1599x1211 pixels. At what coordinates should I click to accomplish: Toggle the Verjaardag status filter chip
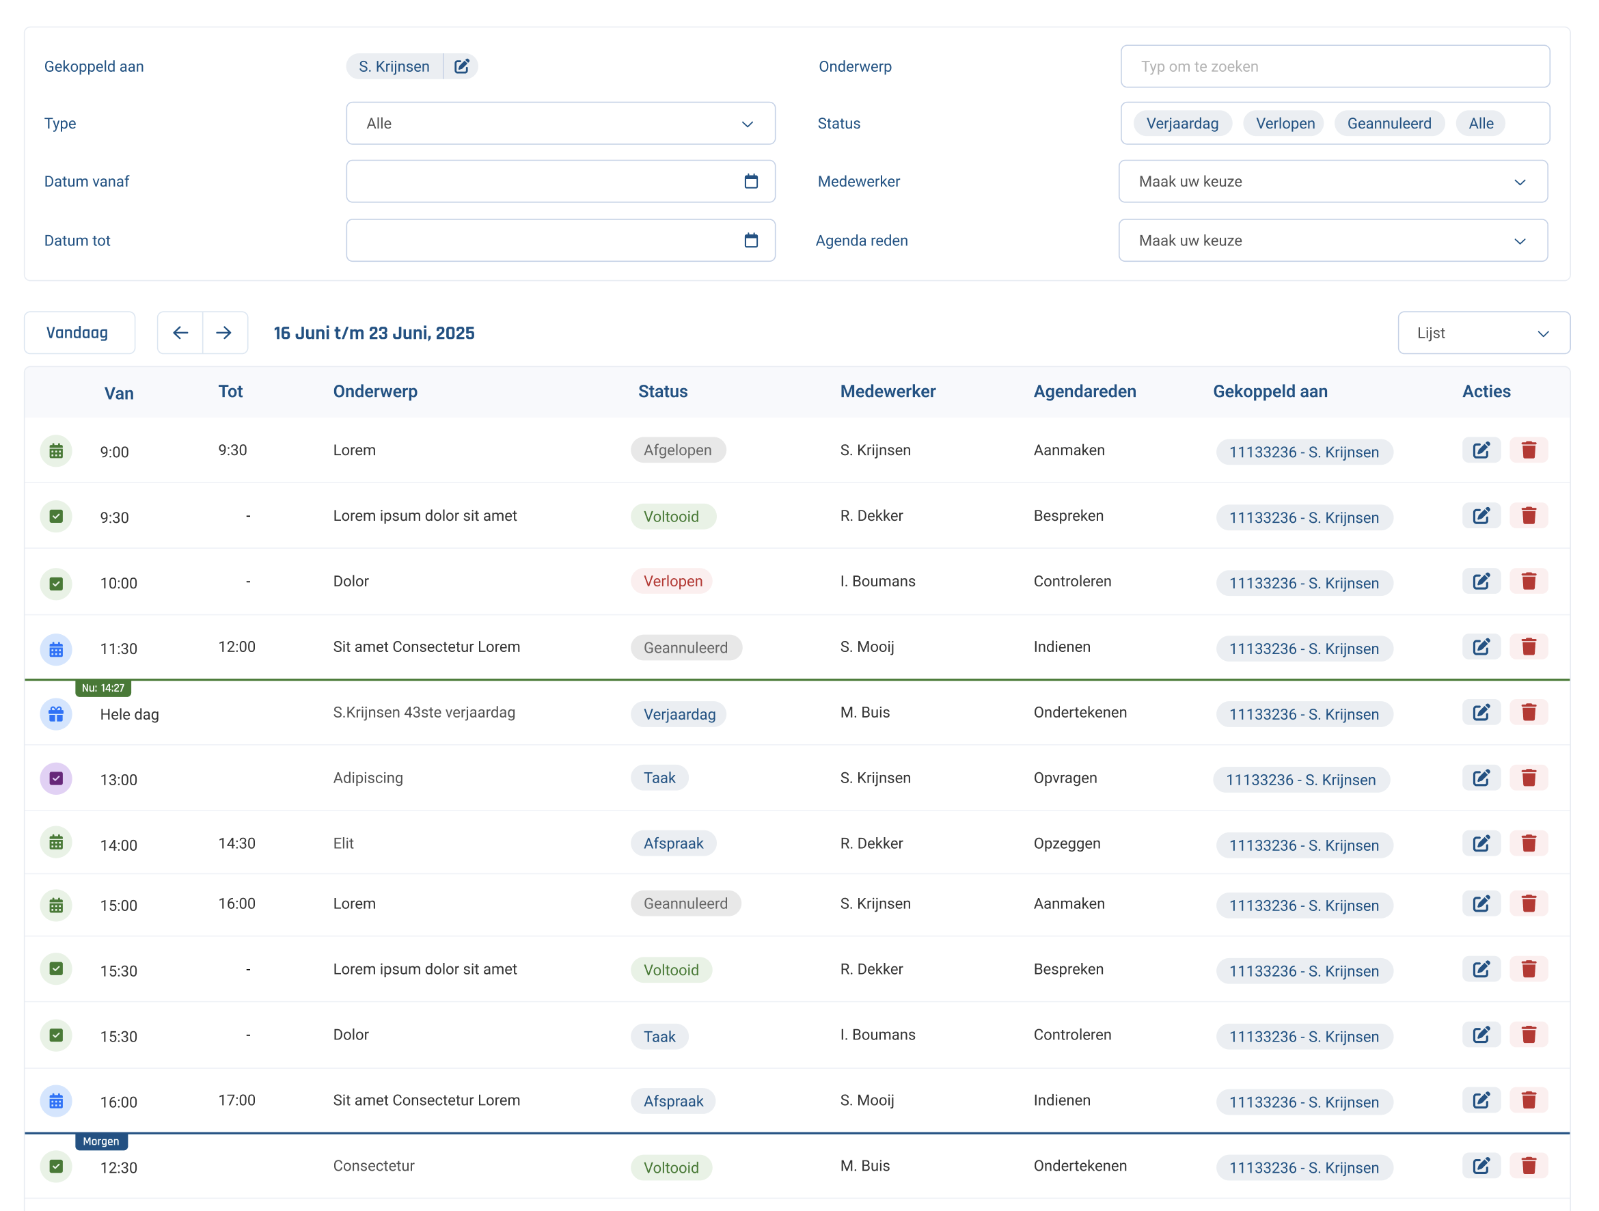[1181, 124]
